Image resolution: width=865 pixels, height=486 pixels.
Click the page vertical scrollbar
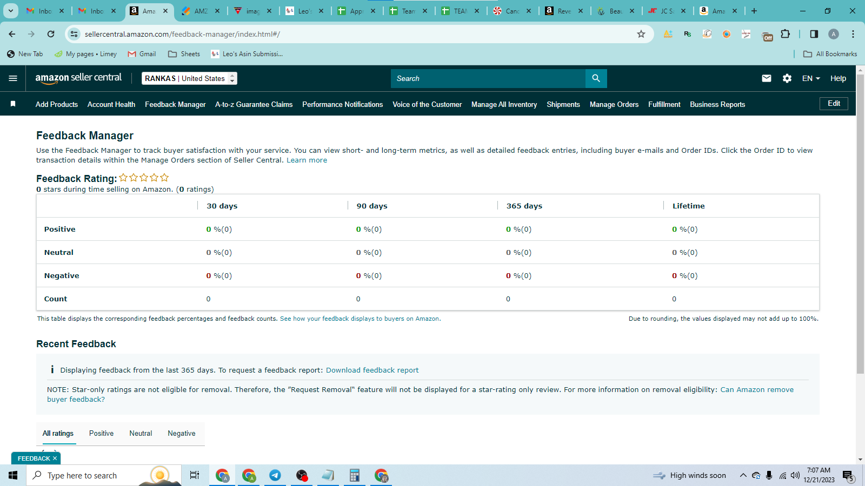coord(860,224)
